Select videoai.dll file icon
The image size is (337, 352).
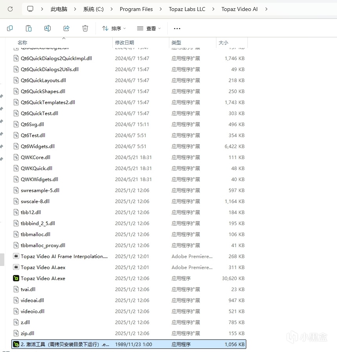tap(16, 301)
